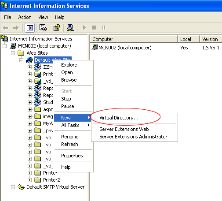Click the Default Web Site globe icon
The image size is (222, 201).
[x=29, y=60]
